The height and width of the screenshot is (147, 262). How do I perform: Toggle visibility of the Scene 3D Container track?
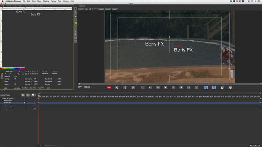25,99
